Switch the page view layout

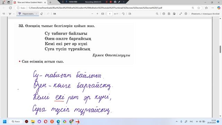coord(130,14)
